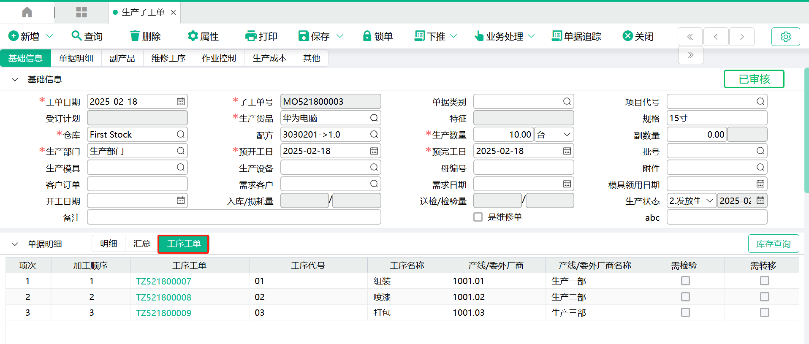The image size is (809, 344).
Task: Check 需检验 for the 组装 row
Action: [685, 281]
